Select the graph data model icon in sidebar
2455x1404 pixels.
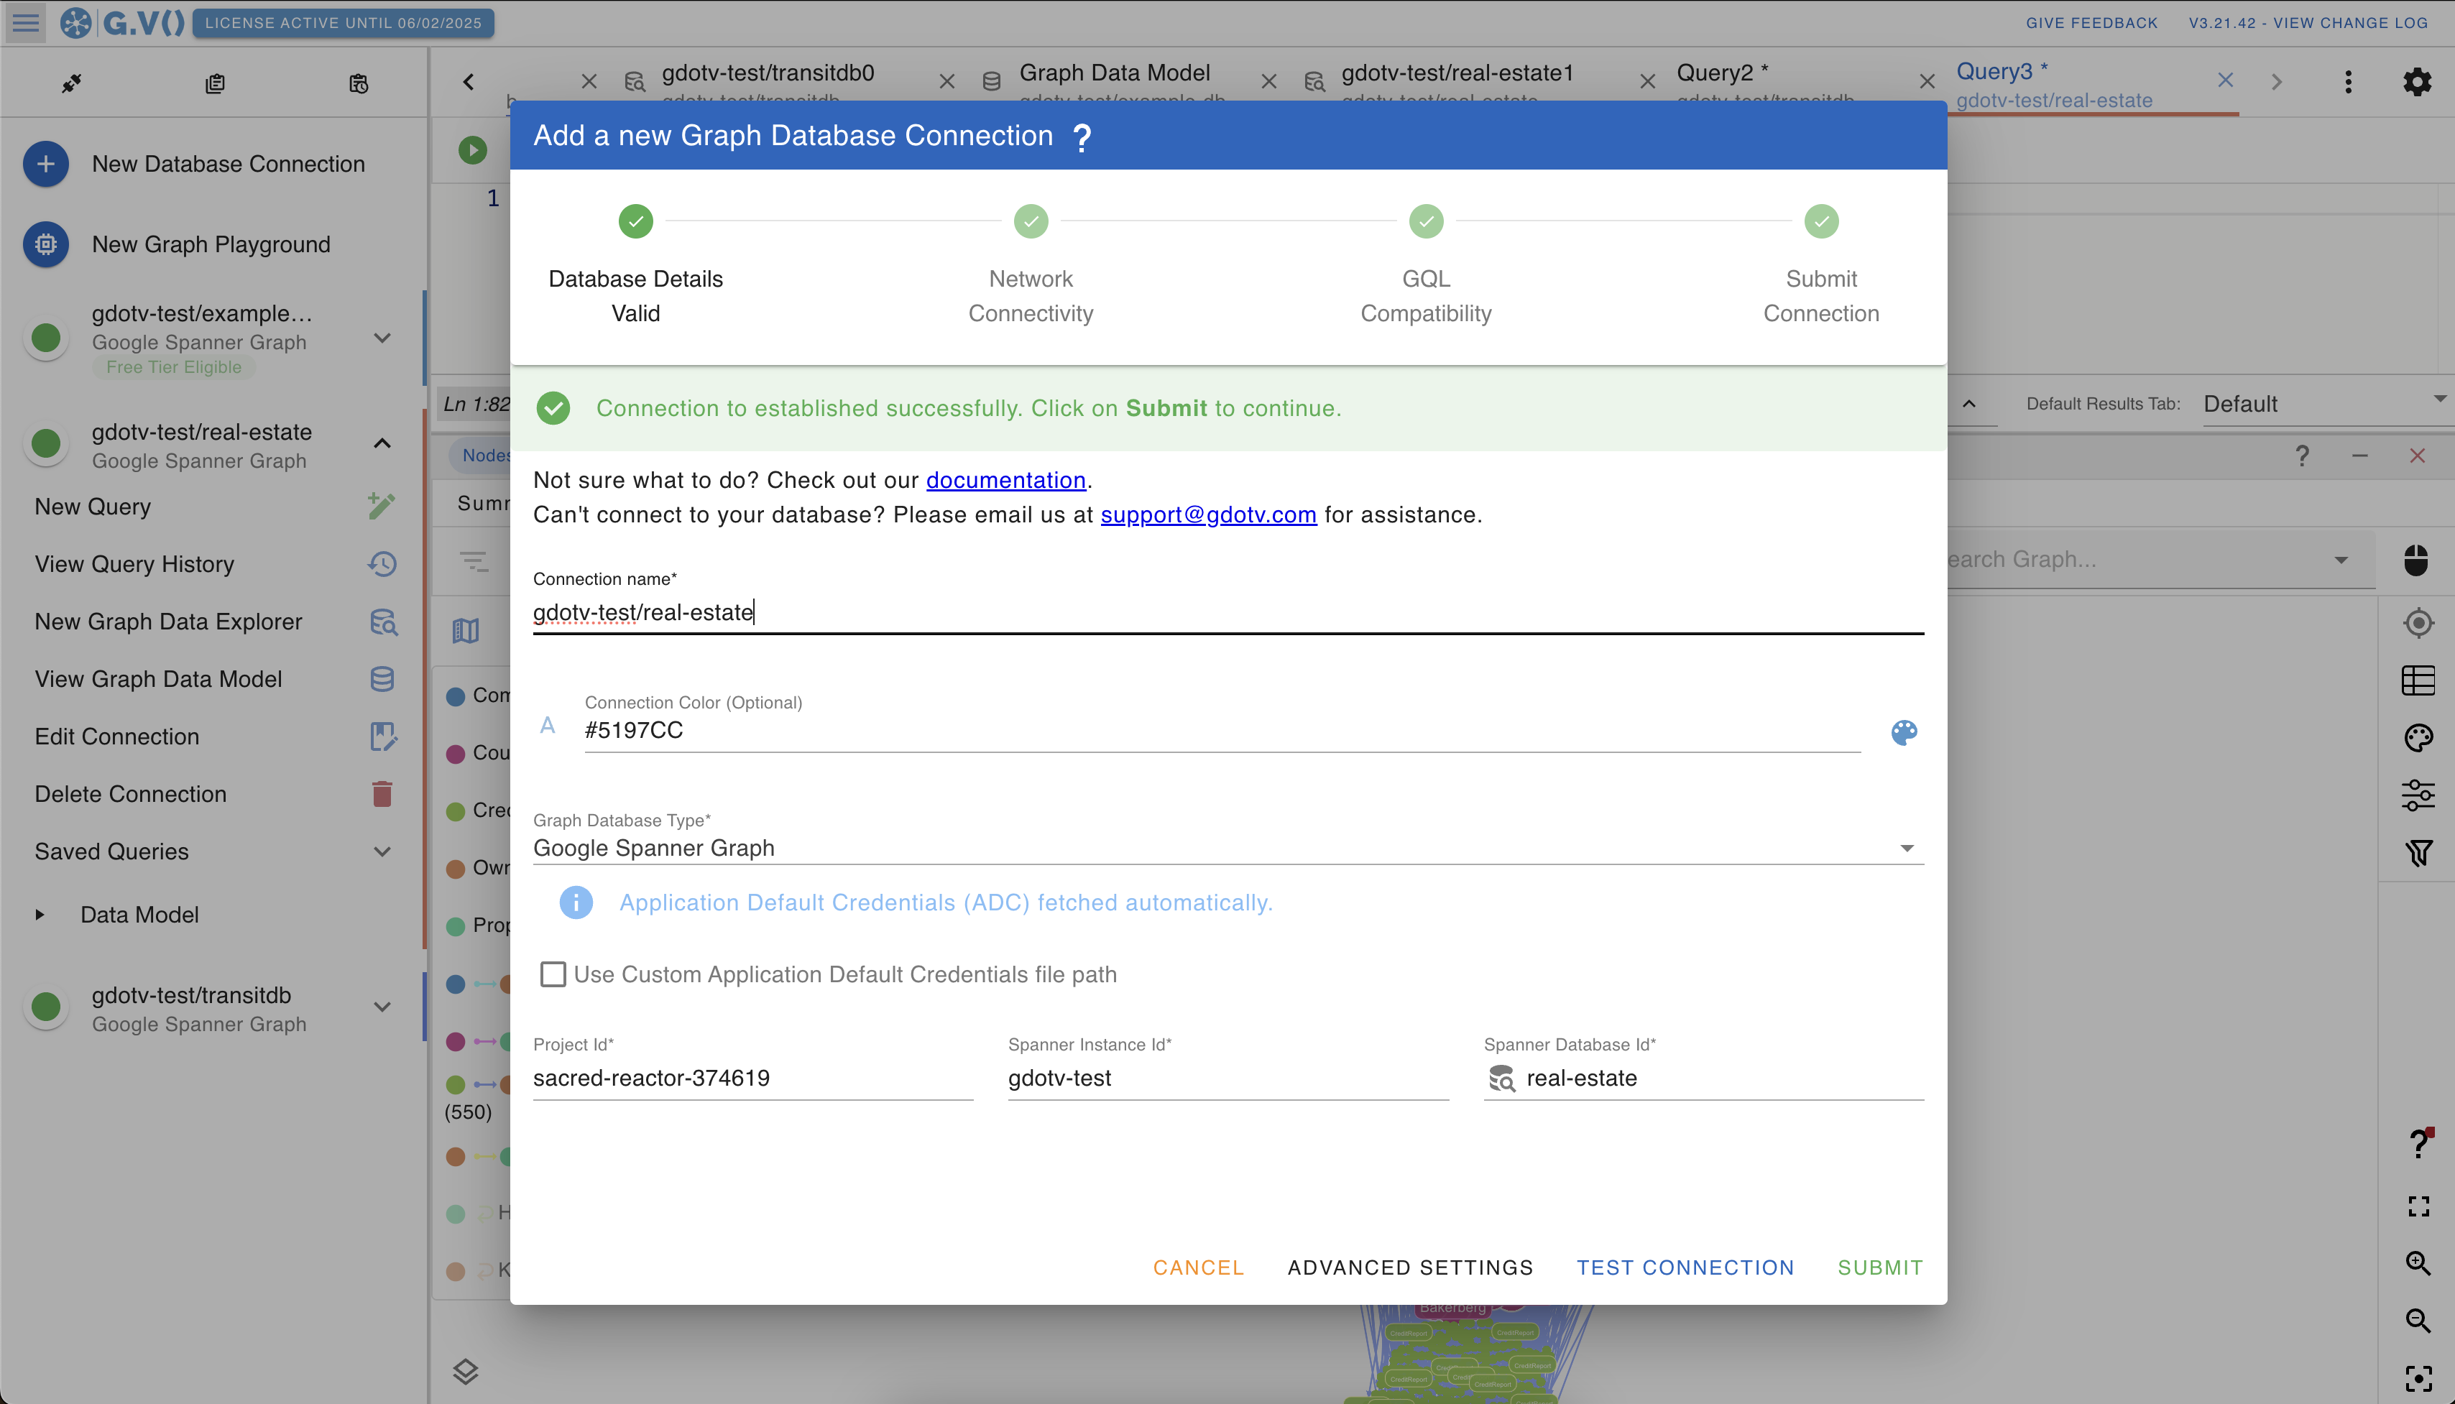pyautogui.click(x=383, y=678)
